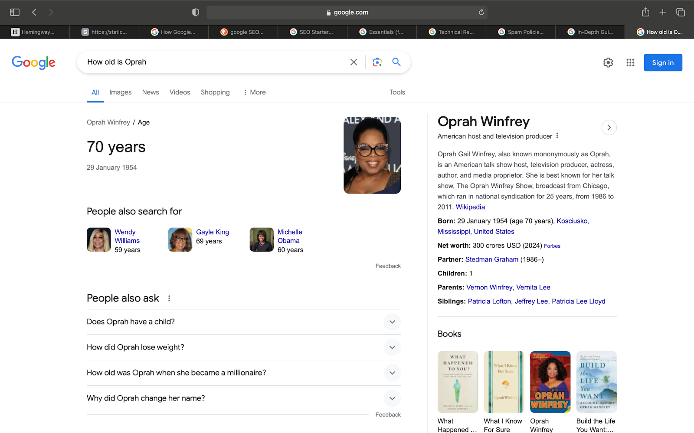
Task: Open Oprah Winfrey portrait photo
Action: coord(372,155)
